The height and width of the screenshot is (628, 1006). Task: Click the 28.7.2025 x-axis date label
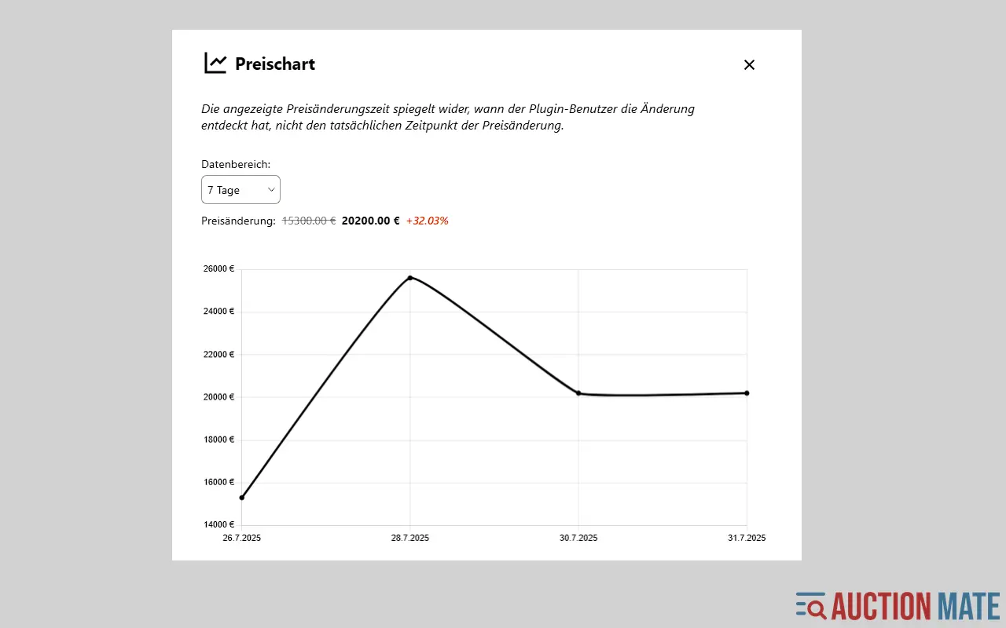pos(410,539)
